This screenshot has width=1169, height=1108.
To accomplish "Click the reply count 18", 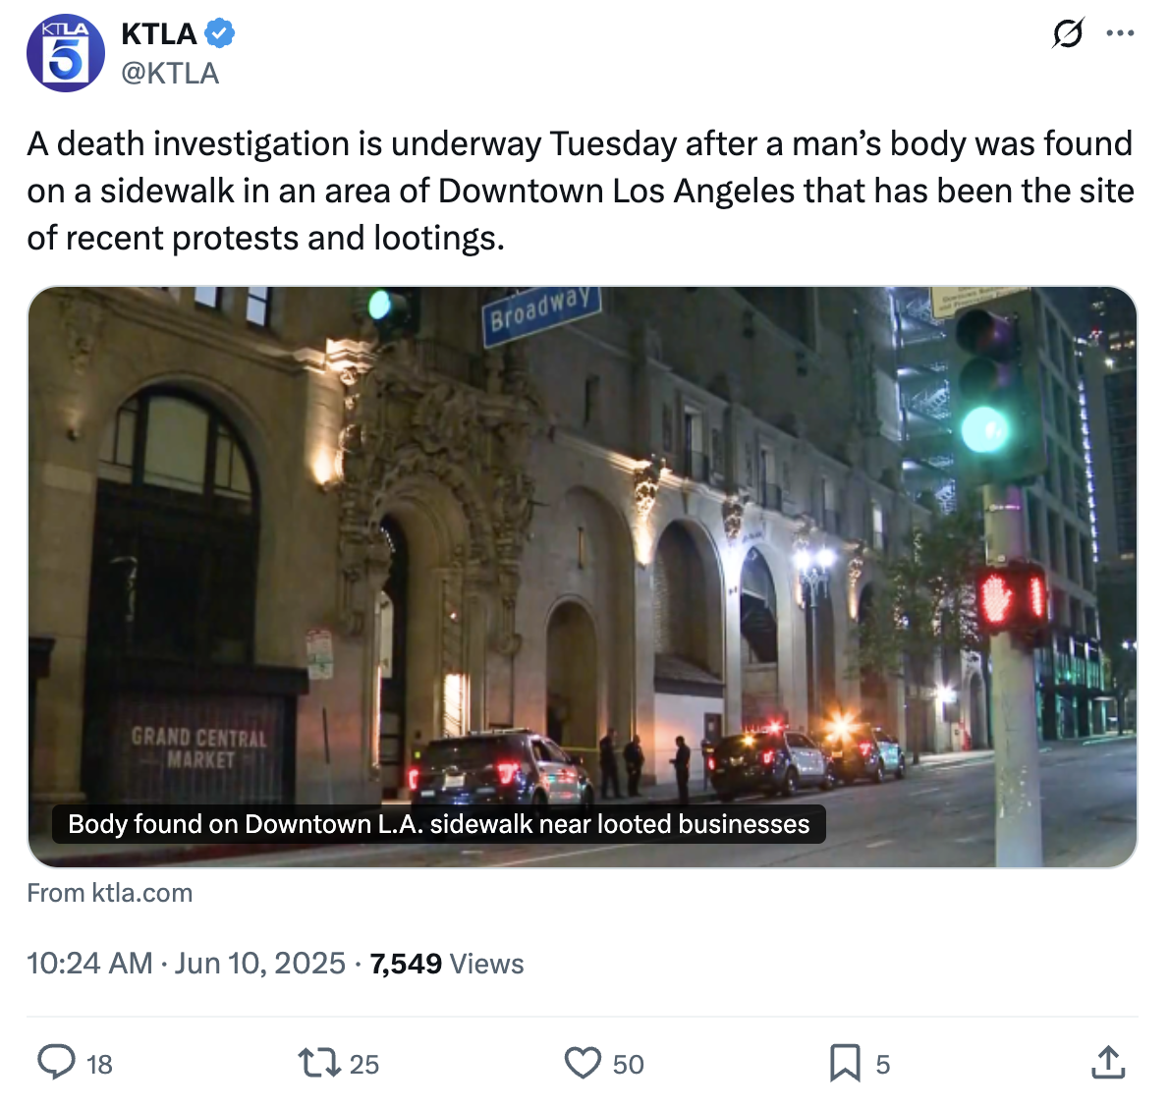I will tap(99, 1064).
